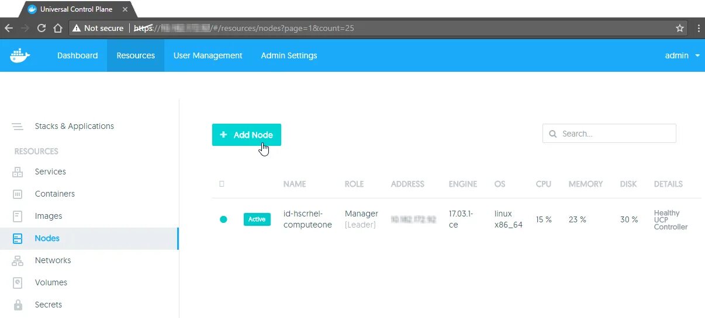Click the MEMORY column header

click(x=586, y=184)
